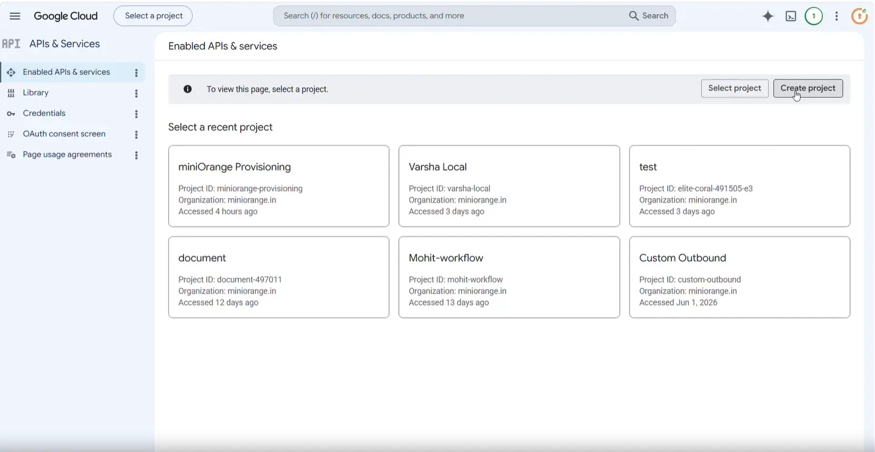Click the search magnifier icon
Viewport: 875px width, 452px height.
point(633,16)
